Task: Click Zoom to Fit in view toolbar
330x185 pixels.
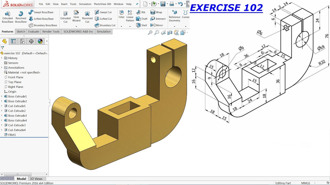Action: [150, 33]
